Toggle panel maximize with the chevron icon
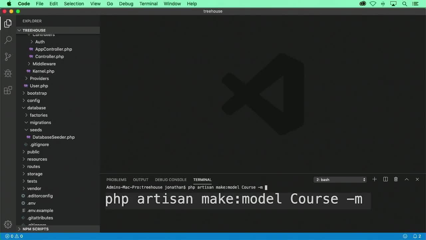 click(407, 179)
